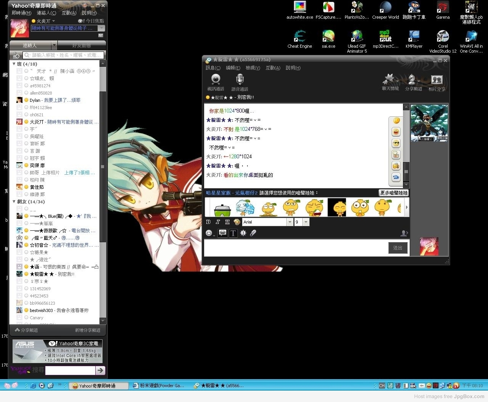The width and height of the screenshot is (488, 402).
Task: Start a webcam video call (視訊通話)
Action: [215, 82]
